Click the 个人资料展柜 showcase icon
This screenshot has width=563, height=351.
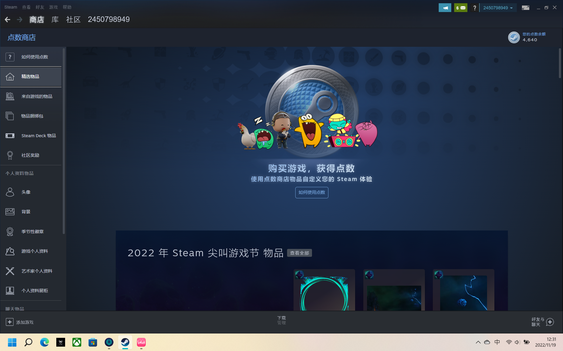(10, 291)
